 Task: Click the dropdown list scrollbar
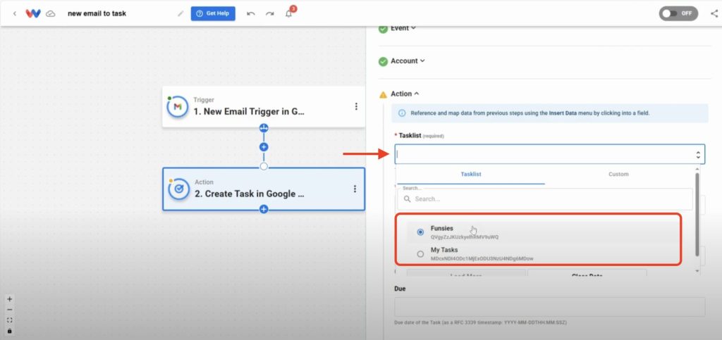(x=697, y=215)
